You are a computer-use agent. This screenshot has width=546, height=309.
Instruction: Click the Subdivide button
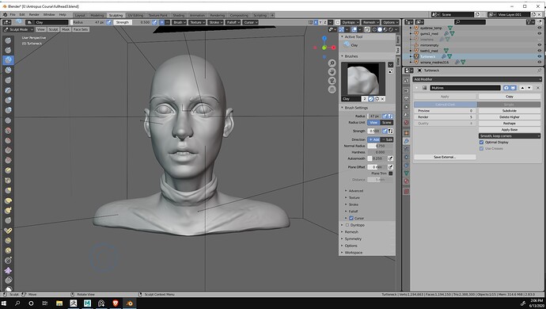510,111
